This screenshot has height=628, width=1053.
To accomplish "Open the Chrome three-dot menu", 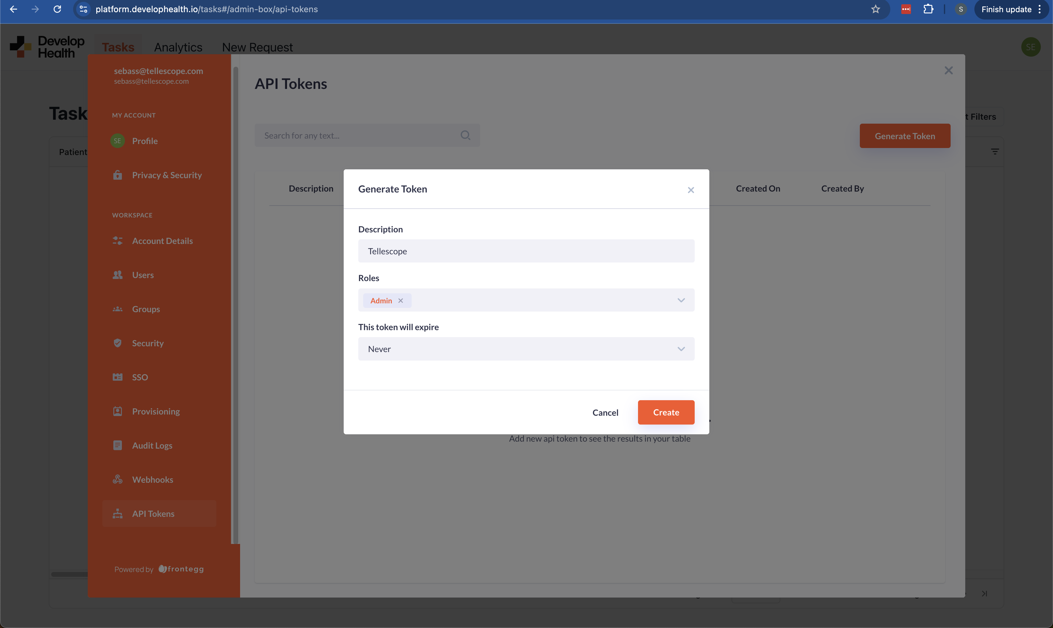I will coord(1040,9).
